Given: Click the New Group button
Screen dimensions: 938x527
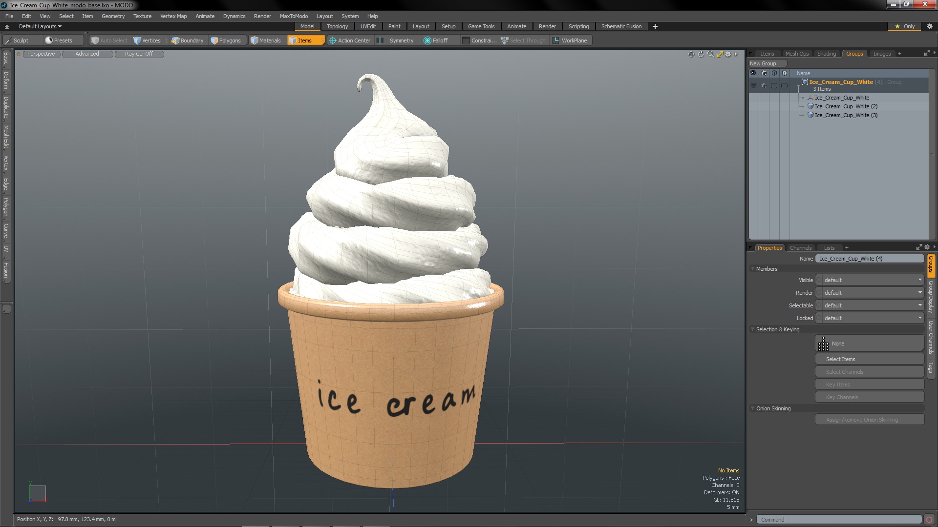Looking at the screenshot, I should coord(767,63).
